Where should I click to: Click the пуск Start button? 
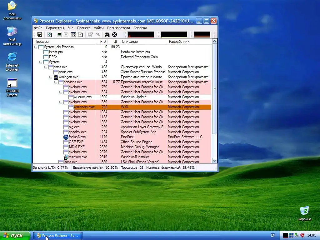click(14, 236)
